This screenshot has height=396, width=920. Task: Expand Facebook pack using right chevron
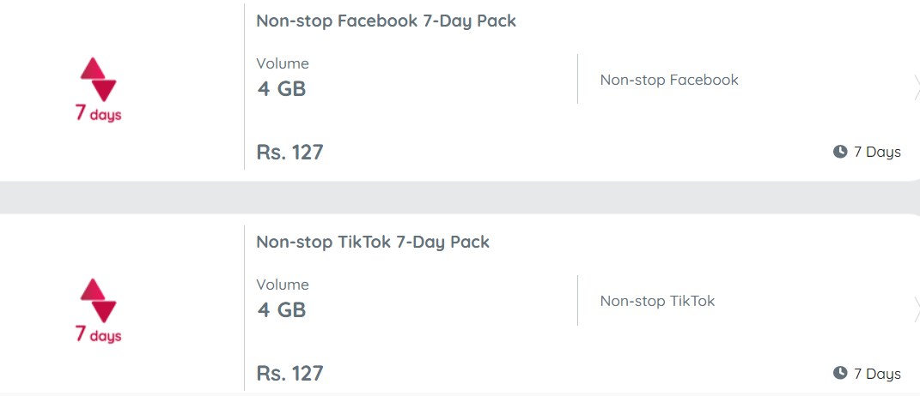917,88
